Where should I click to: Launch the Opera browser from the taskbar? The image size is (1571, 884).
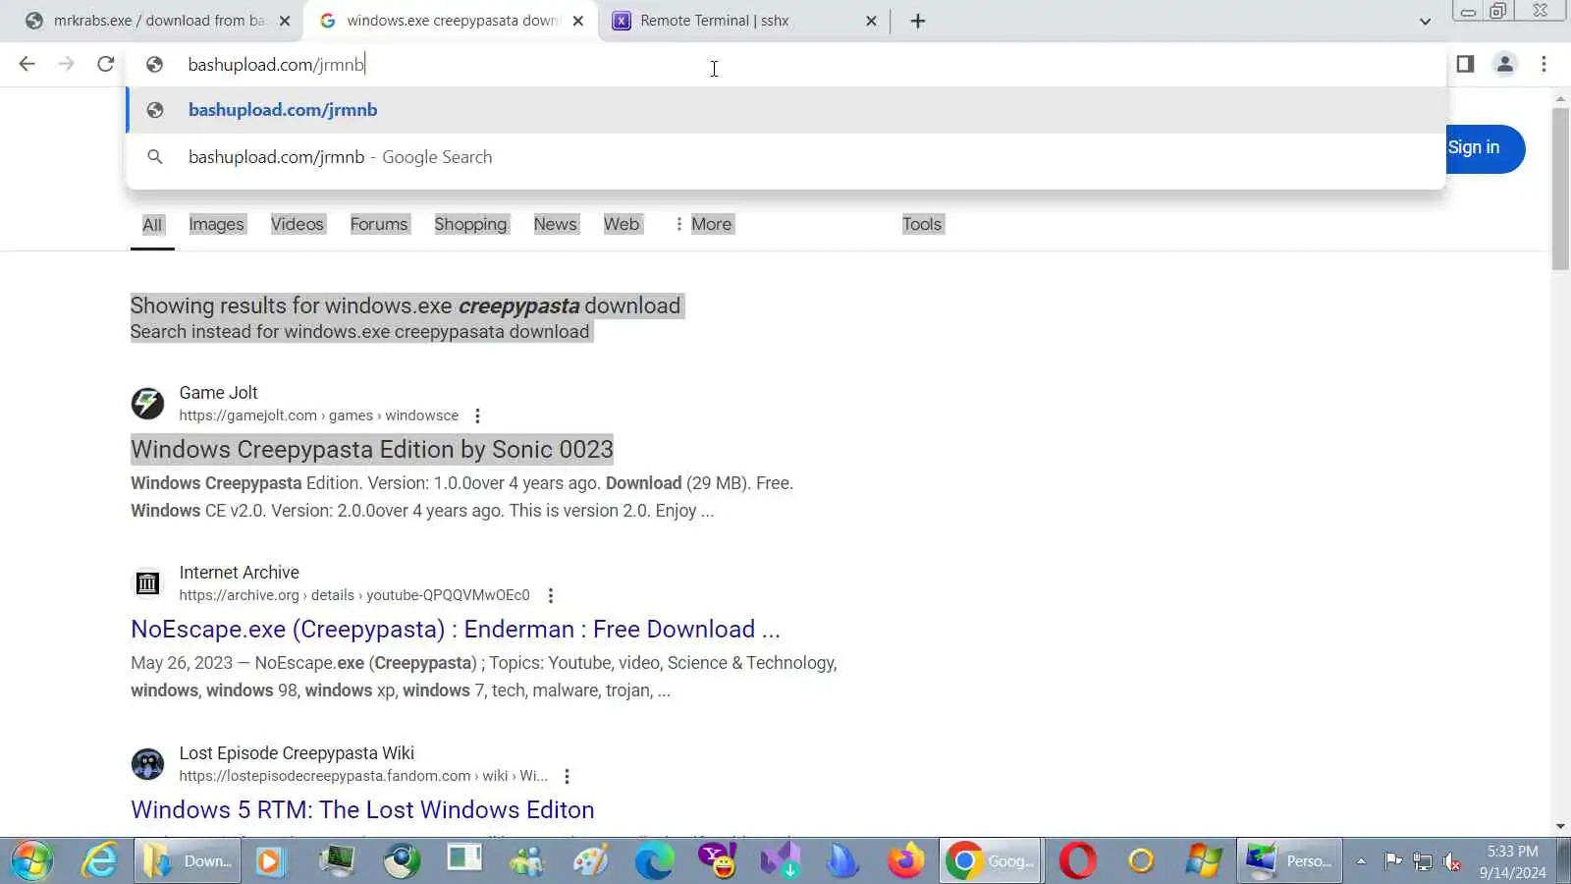pyautogui.click(x=1077, y=861)
